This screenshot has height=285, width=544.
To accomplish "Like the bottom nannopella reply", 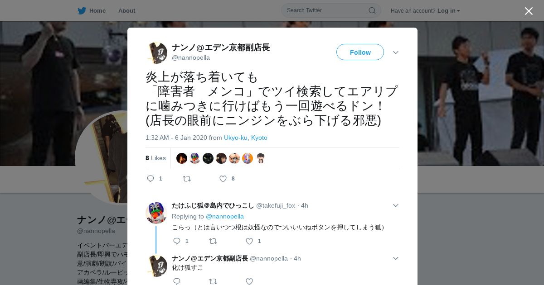I will (x=249, y=281).
